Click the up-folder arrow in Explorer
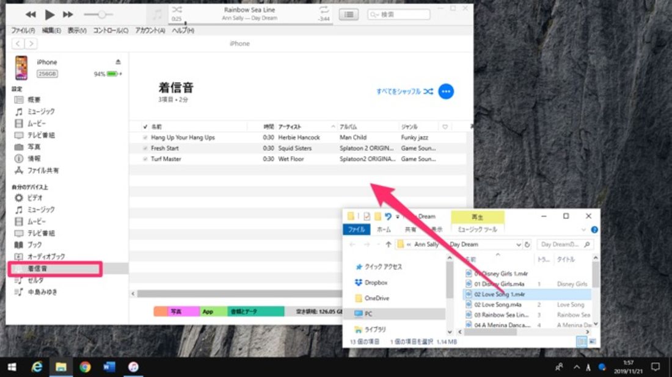Image resolution: width=672 pixels, height=377 pixels. pos(389,245)
